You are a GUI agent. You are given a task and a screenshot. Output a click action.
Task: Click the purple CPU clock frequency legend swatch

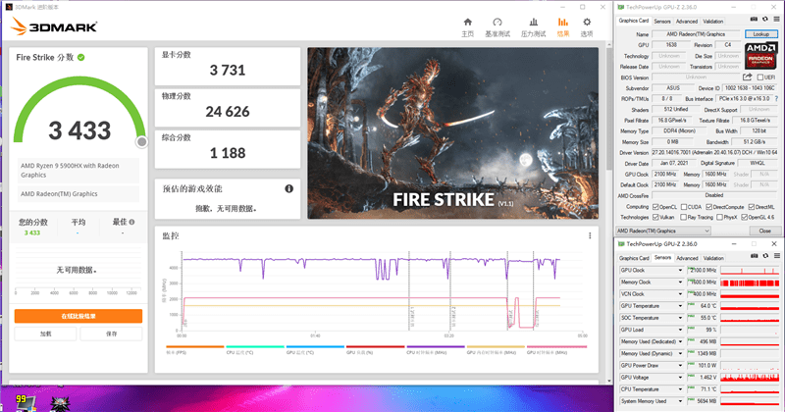tap(436, 346)
